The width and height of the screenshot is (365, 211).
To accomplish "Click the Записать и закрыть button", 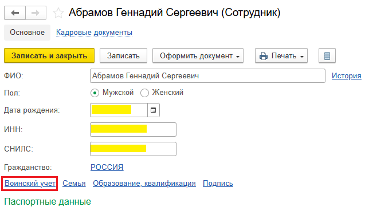I will pyautogui.click(x=49, y=56).
